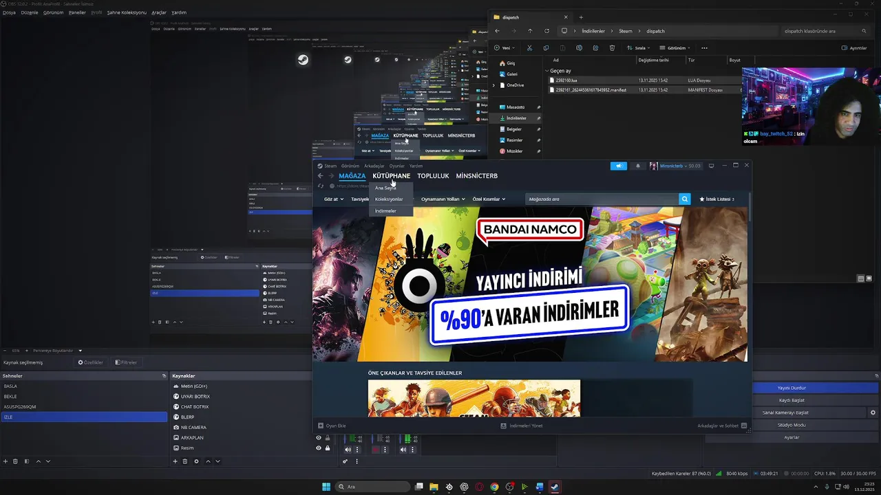Open Windows Start menu
881x495 pixels.
(x=326, y=487)
